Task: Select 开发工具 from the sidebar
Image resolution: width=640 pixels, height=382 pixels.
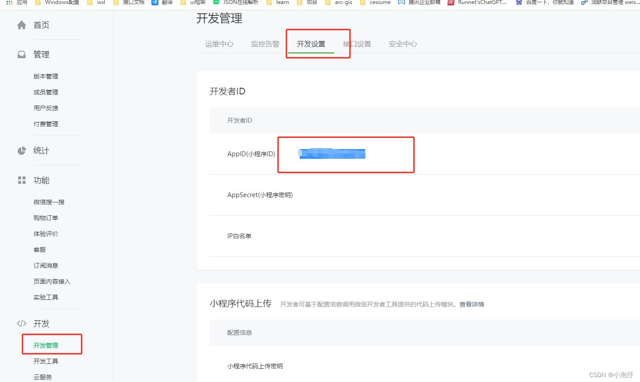Action: [45, 361]
